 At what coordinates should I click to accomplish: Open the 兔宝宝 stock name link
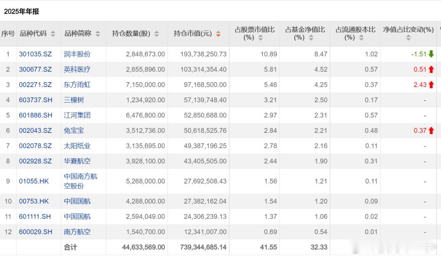(73, 130)
